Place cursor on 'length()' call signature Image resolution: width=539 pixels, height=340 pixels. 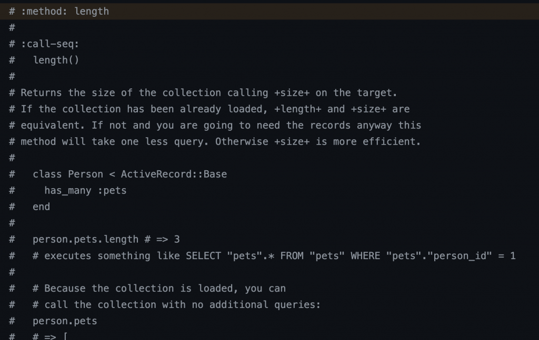click(56, 60)
